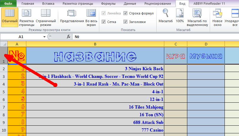Select the 16 Ton (SN) cell
The width and height of the screenshot is (239, 136).
coord(95,114)
